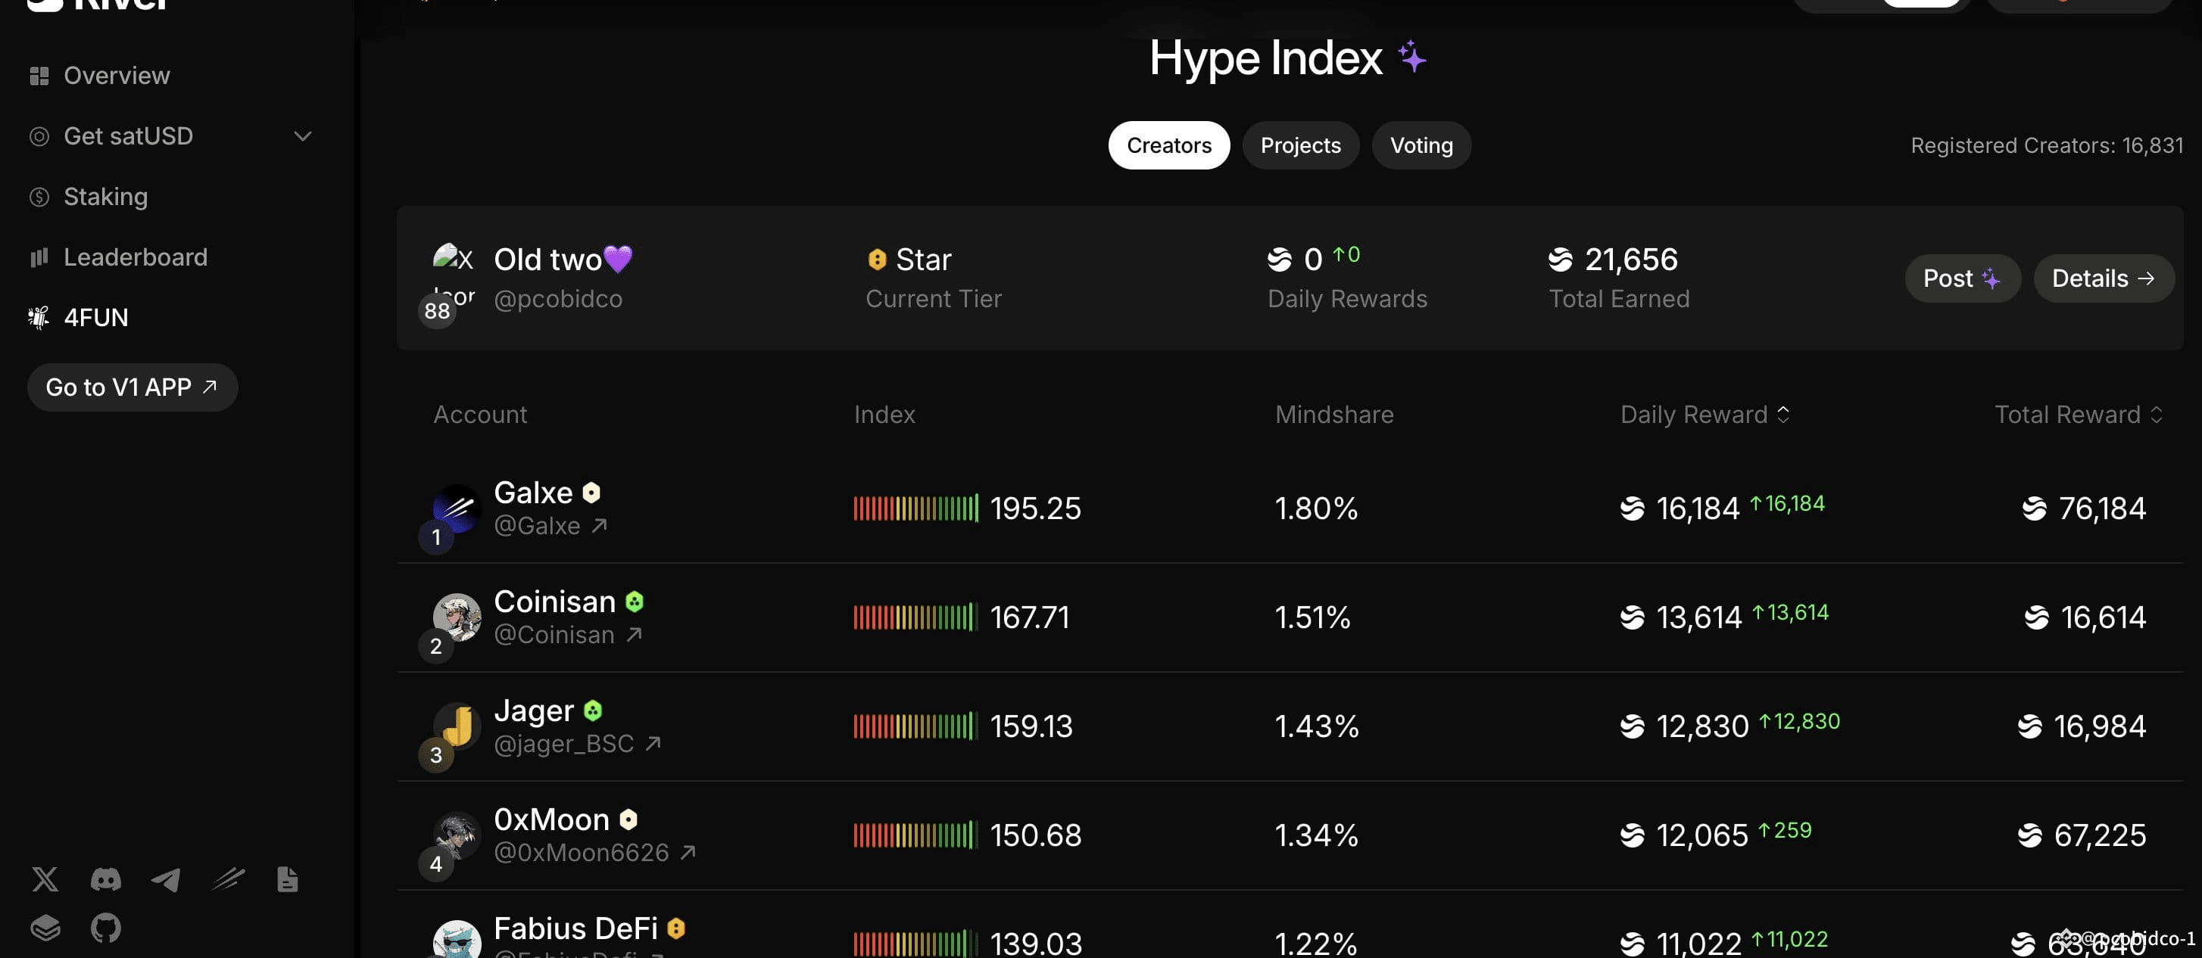Viewport: 2202px width, 958px height.
Task: Click the coin icon beside Galxe's 76,184
Action: point(2035,509)
